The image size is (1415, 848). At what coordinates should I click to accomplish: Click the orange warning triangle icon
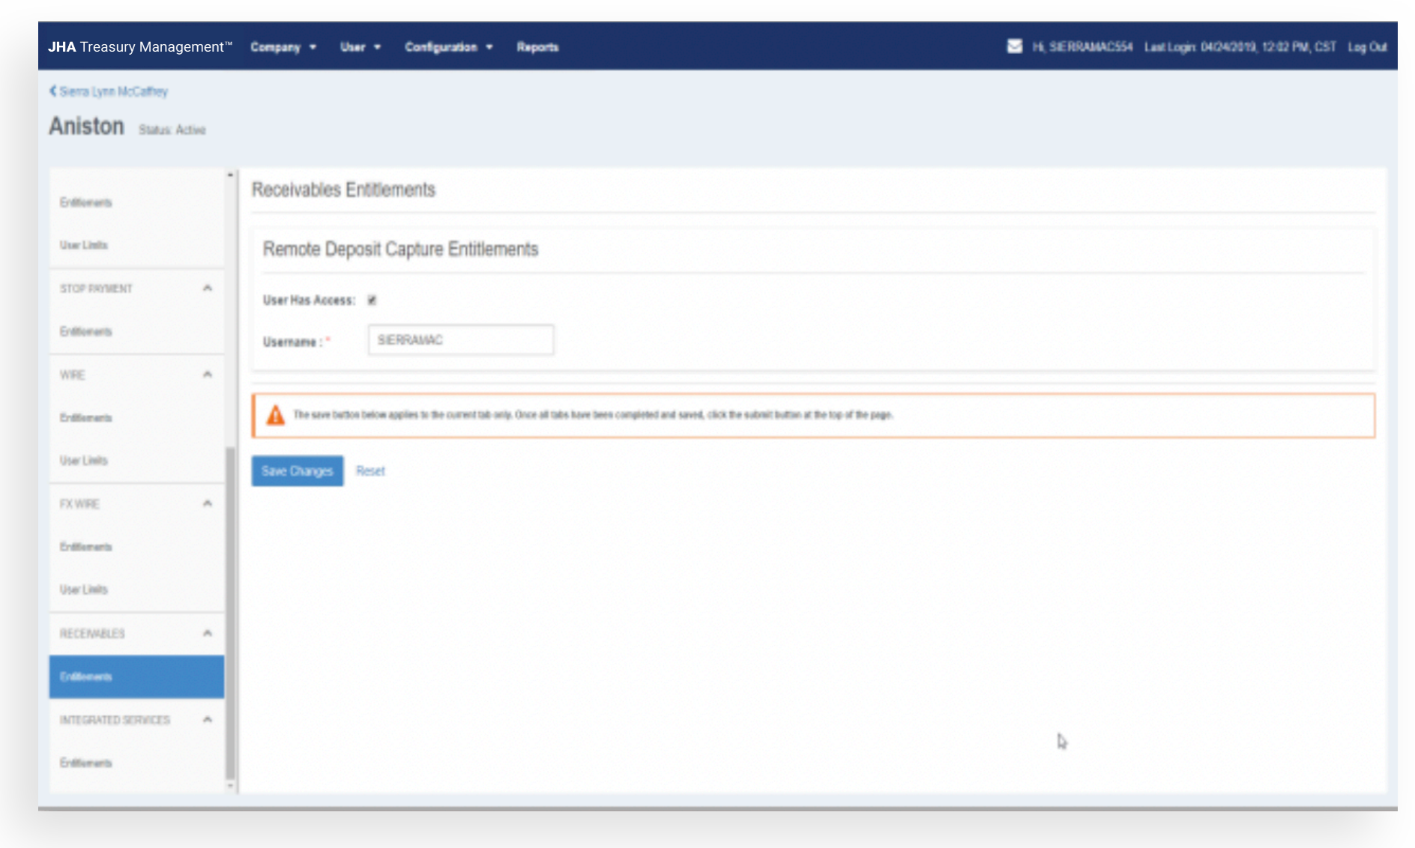276,415
